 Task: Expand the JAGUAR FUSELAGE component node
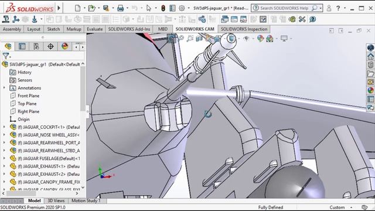4,158
